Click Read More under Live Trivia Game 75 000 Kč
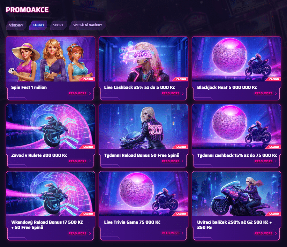287x247 pixels. coord(171,233)
